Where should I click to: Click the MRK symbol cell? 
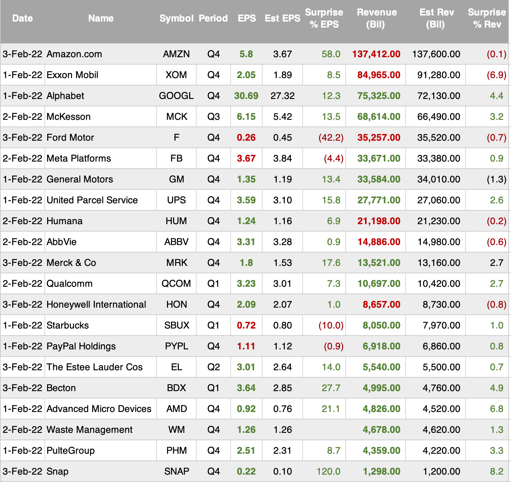176,263
